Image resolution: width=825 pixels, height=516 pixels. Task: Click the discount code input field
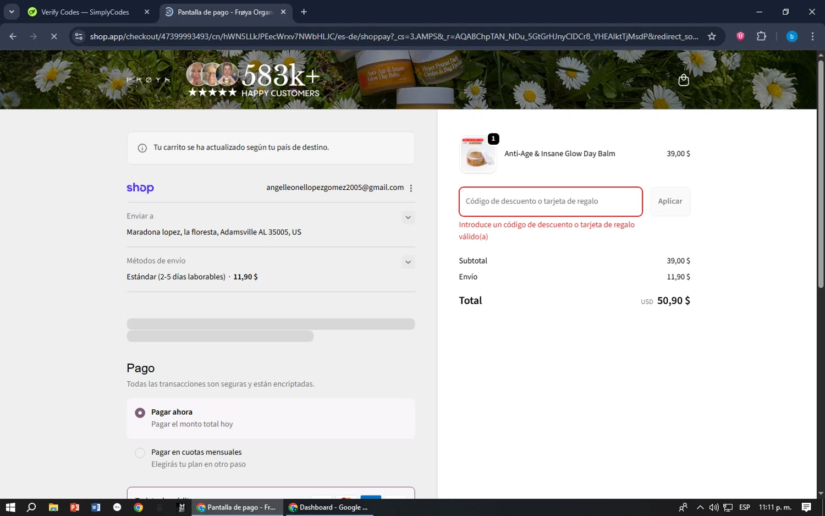(551, 201)
